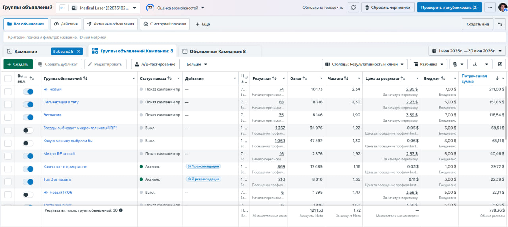Toggle off the RF новый ad set

[28, 92]
